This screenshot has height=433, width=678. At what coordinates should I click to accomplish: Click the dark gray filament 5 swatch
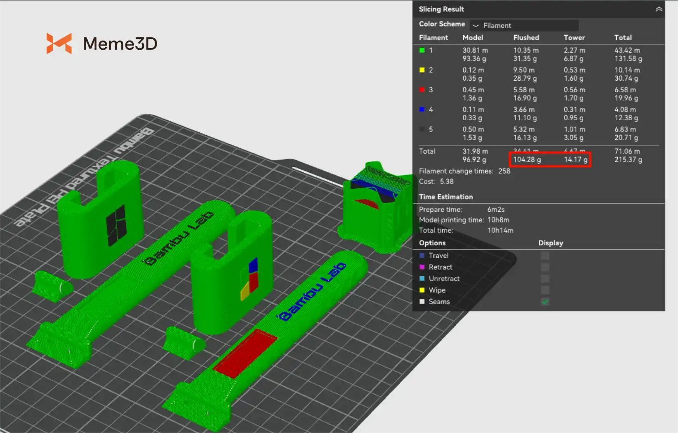coord(422,129)
